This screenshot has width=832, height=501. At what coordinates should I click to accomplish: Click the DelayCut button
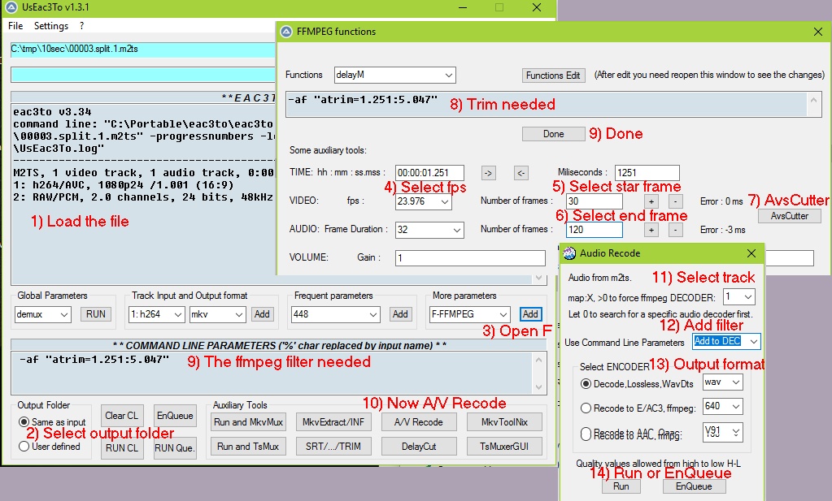(419, 447)
